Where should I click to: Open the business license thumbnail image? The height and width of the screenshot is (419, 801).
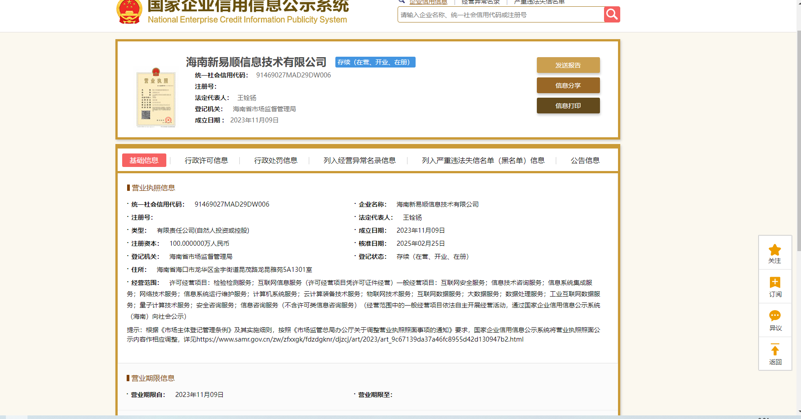coord(156,98)
